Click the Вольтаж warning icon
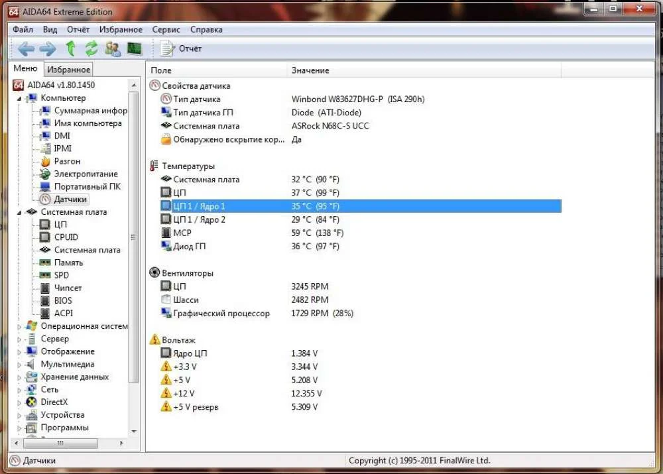Viewport: 663px width, 474px height. (x=154, y=339)
